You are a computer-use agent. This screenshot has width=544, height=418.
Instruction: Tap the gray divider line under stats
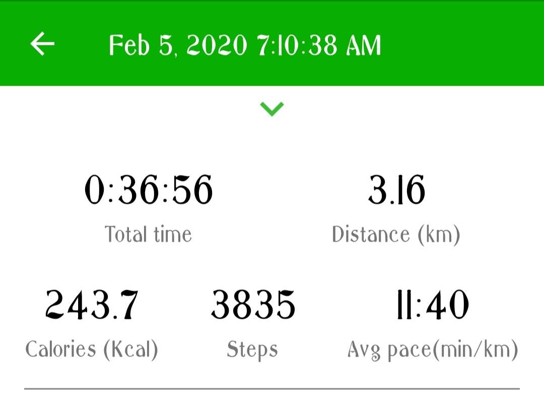(x=272, y=389)
